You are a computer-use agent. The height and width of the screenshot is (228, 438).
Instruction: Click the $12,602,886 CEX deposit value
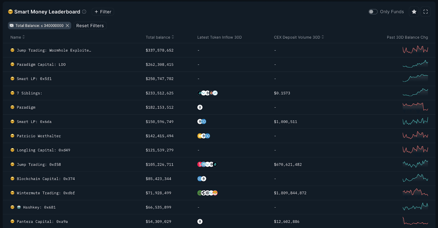[287, 222]
